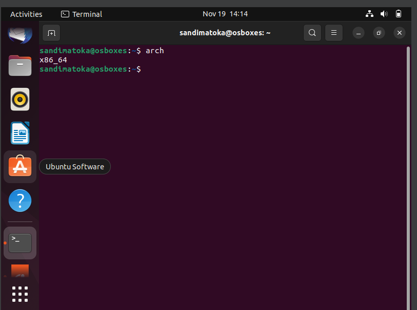417x310 pixels.
Task: Click the battery indicator icon
Action: coord(399,14)
